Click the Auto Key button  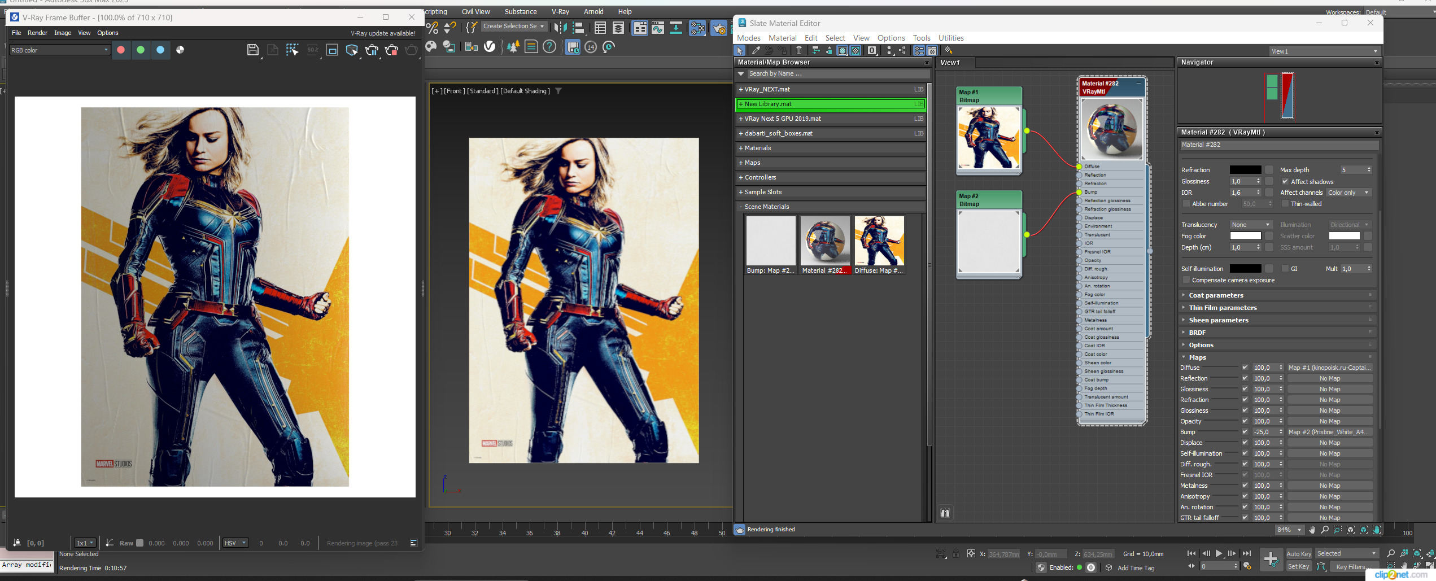(1299, 554)
